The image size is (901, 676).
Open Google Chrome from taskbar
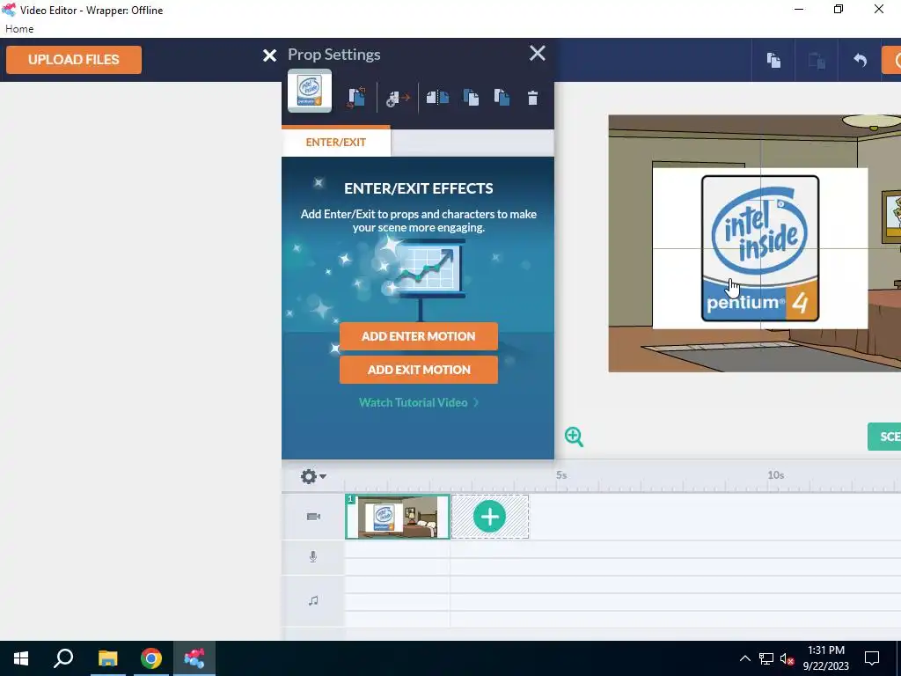(151, 658)
